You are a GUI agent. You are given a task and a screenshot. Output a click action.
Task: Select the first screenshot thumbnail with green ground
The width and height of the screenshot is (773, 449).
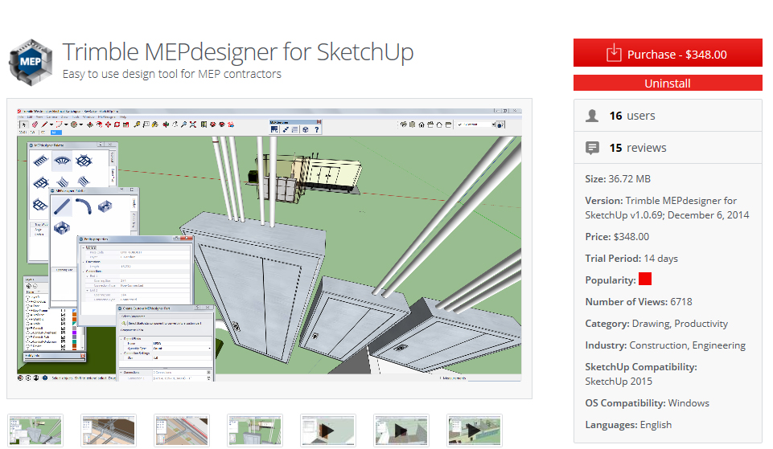pyautogui.click(x=35, y=431)
